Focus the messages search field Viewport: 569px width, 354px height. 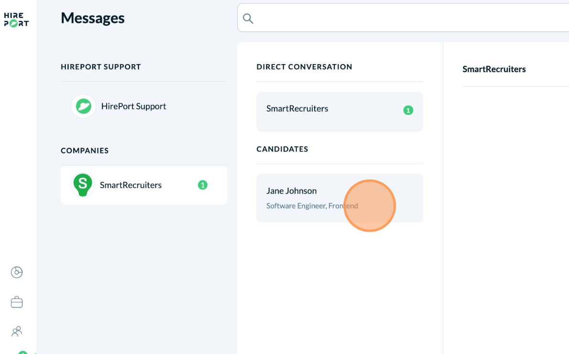[403, 18]
